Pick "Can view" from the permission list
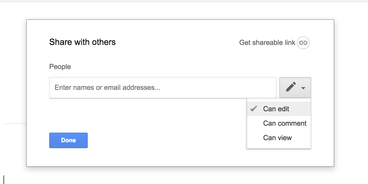368x184 pixels. tap(277, 138)
